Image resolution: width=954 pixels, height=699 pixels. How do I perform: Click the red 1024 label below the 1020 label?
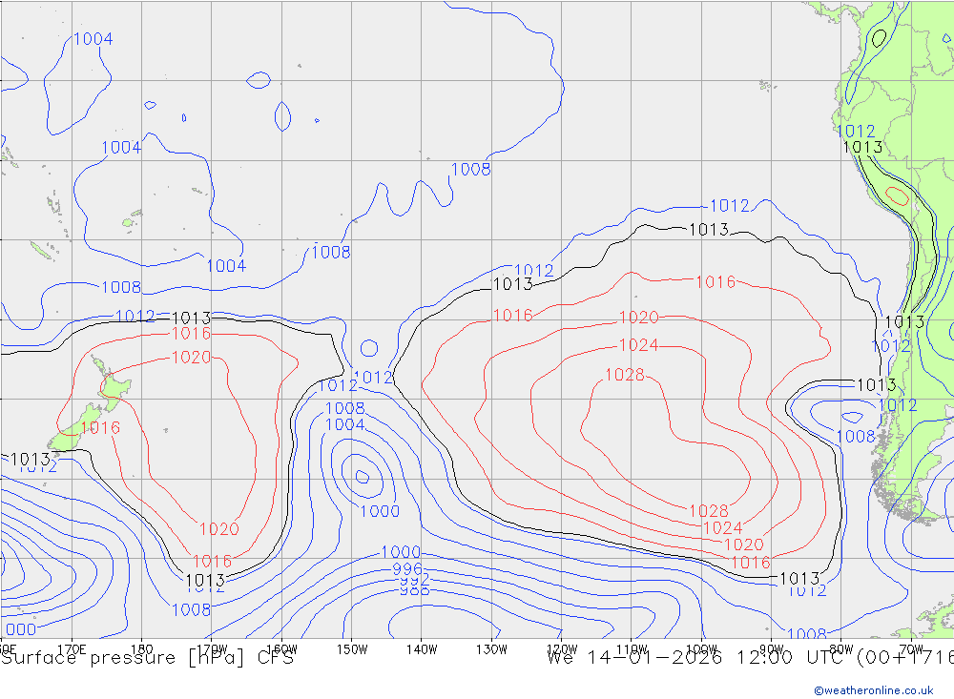pyautogui.click(x=638, y=345)
